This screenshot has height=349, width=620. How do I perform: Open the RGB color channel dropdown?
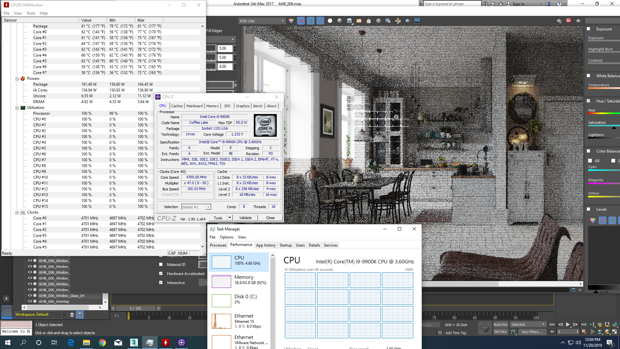(x=262, y=21)
